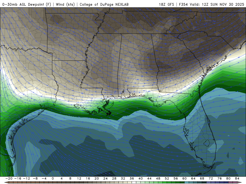The image size is (246, 184).
Task: Click the 'College of DuPage NEXLAB' text
Action: tap(104, 4)
